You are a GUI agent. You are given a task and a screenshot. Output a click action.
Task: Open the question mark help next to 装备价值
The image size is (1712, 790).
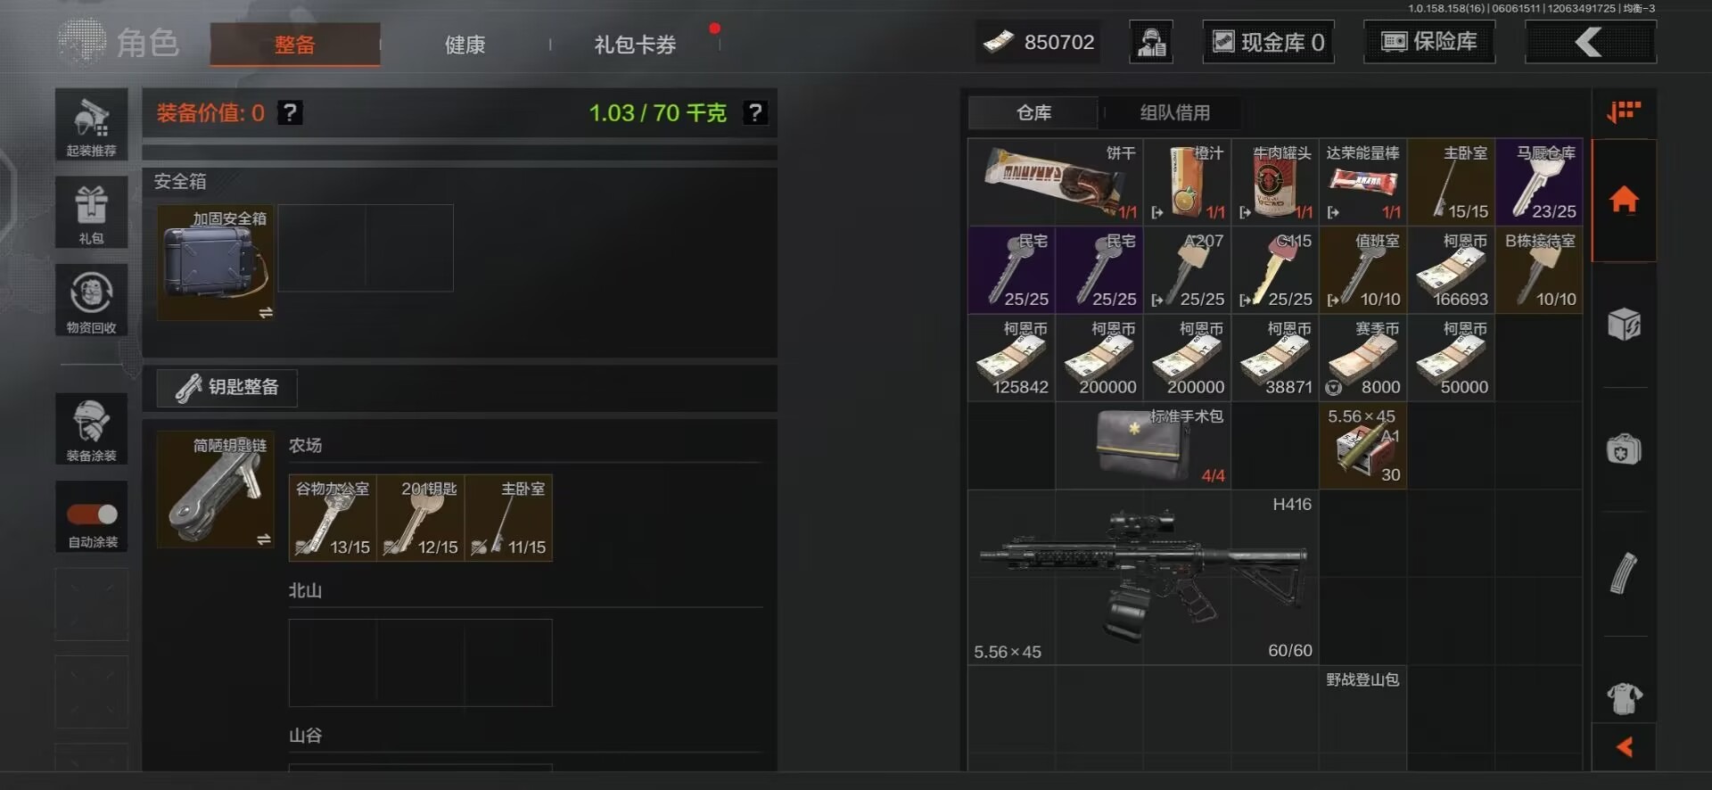[x=290, y=112]
